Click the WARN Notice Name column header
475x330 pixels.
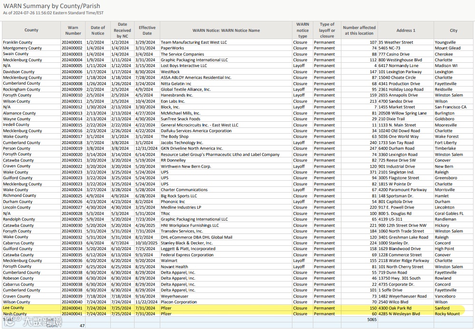(x=226, y=30)
